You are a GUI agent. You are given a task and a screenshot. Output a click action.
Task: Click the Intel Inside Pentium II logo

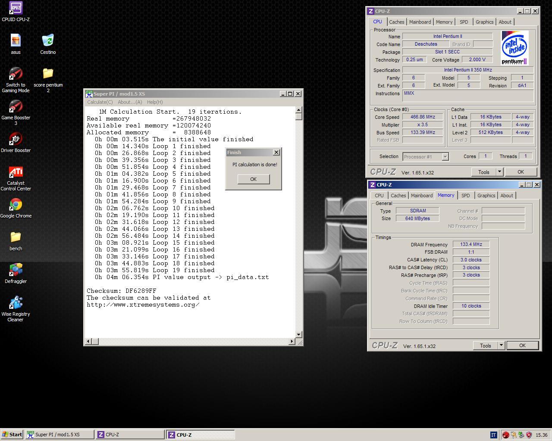click(x=514, y=48)
